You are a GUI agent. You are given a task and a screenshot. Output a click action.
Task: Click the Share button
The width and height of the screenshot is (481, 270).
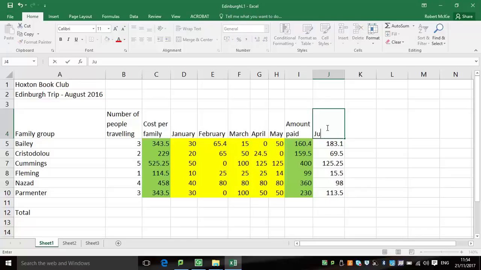(464, 16)
